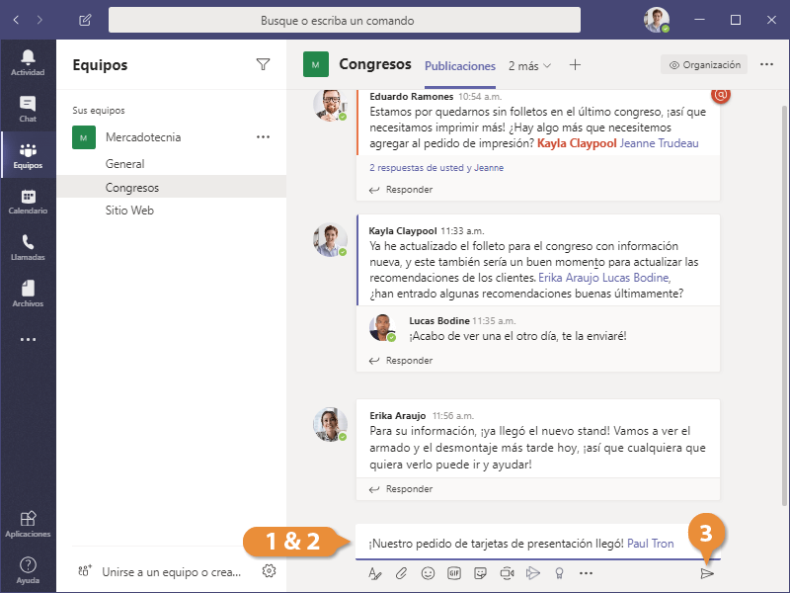Click the send message arrow

coord(707,573)
